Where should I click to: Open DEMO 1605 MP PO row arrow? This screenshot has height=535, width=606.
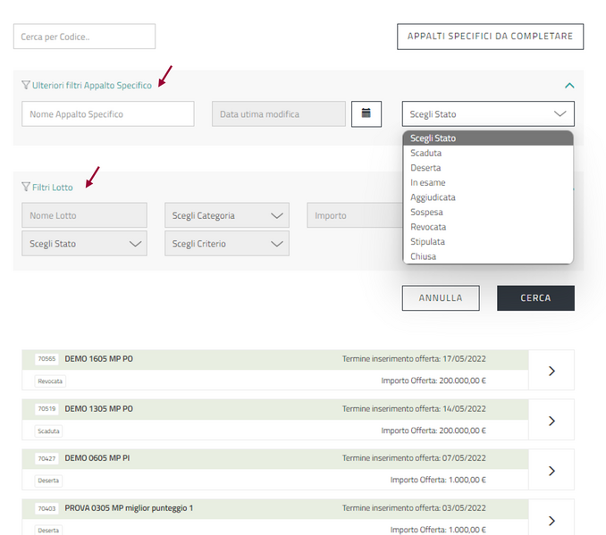(x=551, y=371)
